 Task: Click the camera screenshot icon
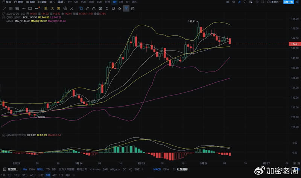point(234,2)
